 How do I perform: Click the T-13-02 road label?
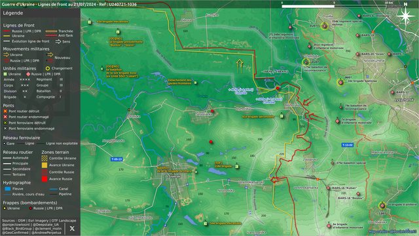[348, 145]
